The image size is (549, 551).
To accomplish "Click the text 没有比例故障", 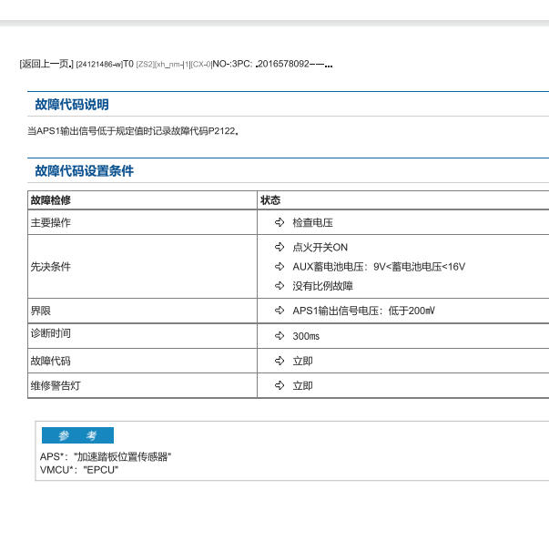I will coord(323,286).
